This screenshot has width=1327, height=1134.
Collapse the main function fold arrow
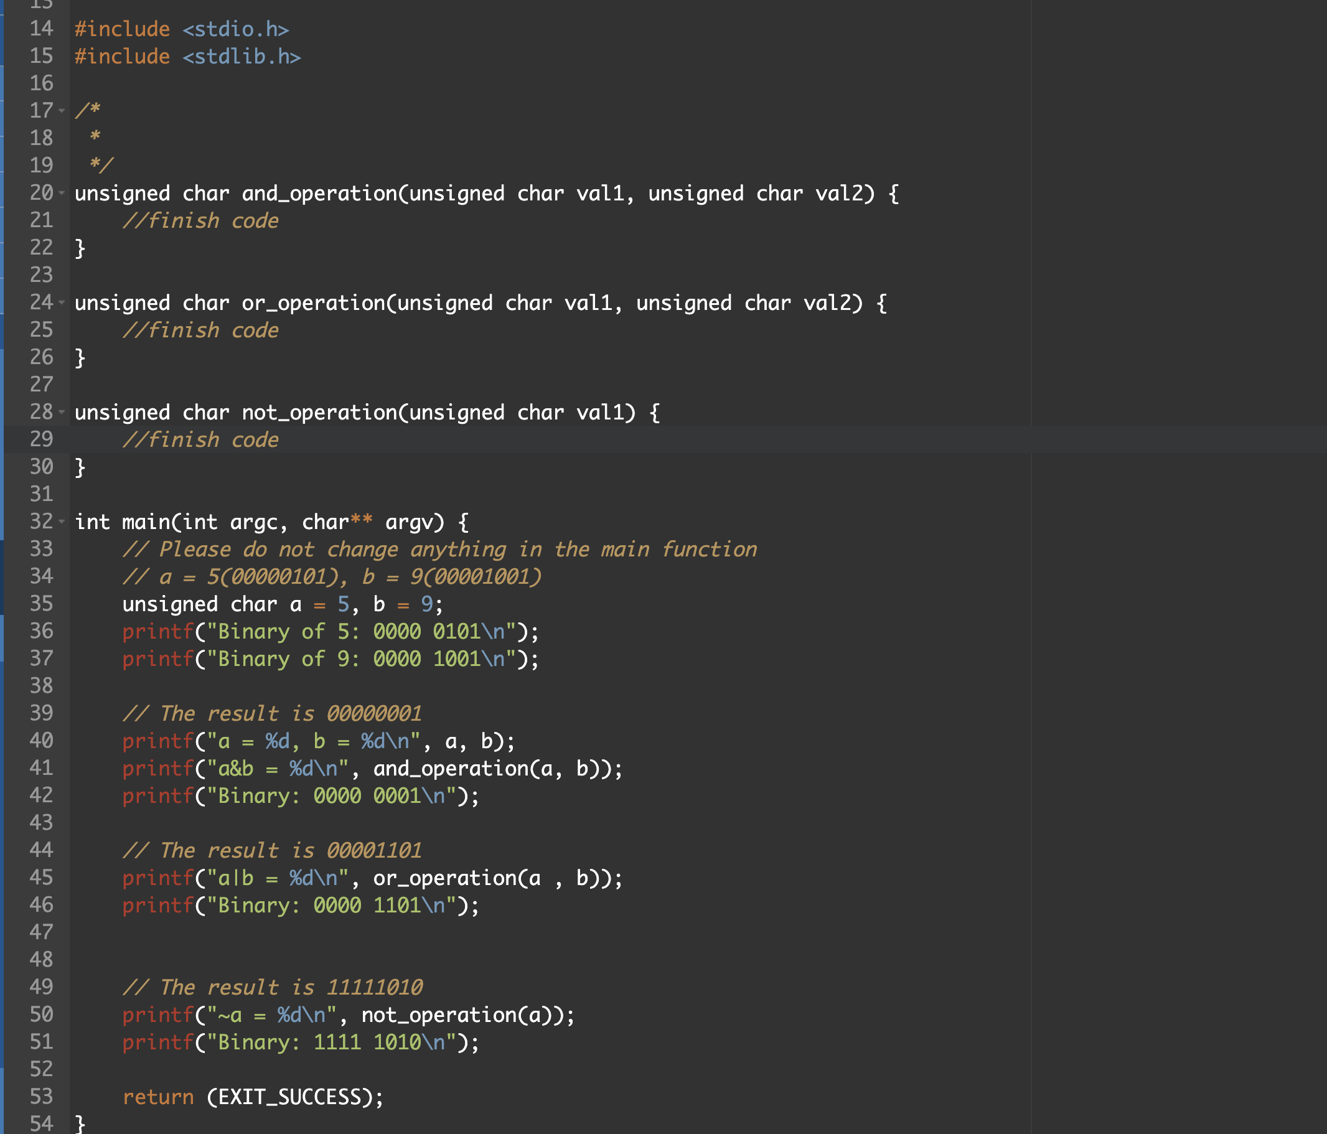click(x=60, y=522)
